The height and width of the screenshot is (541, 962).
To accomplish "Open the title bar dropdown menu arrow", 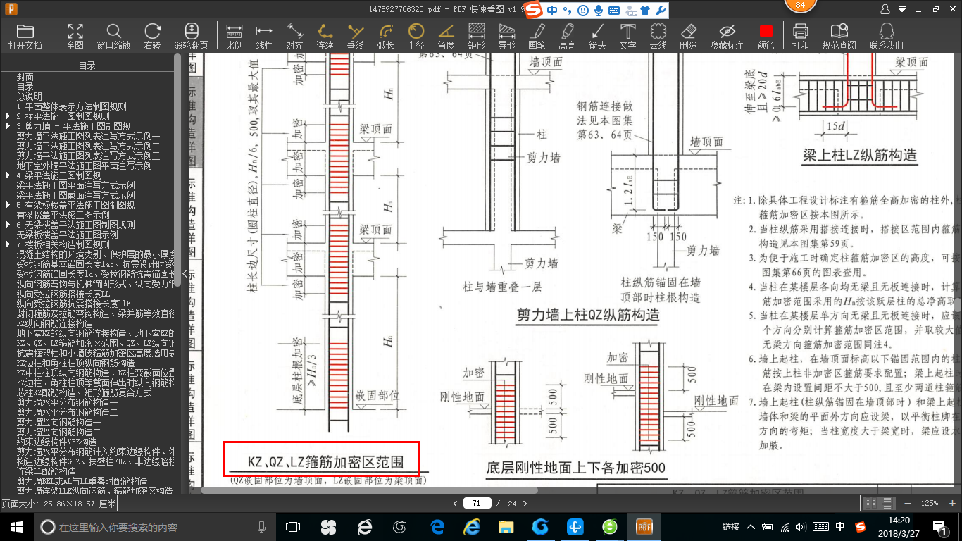I will pyautogui.click(x=903, y=9).
